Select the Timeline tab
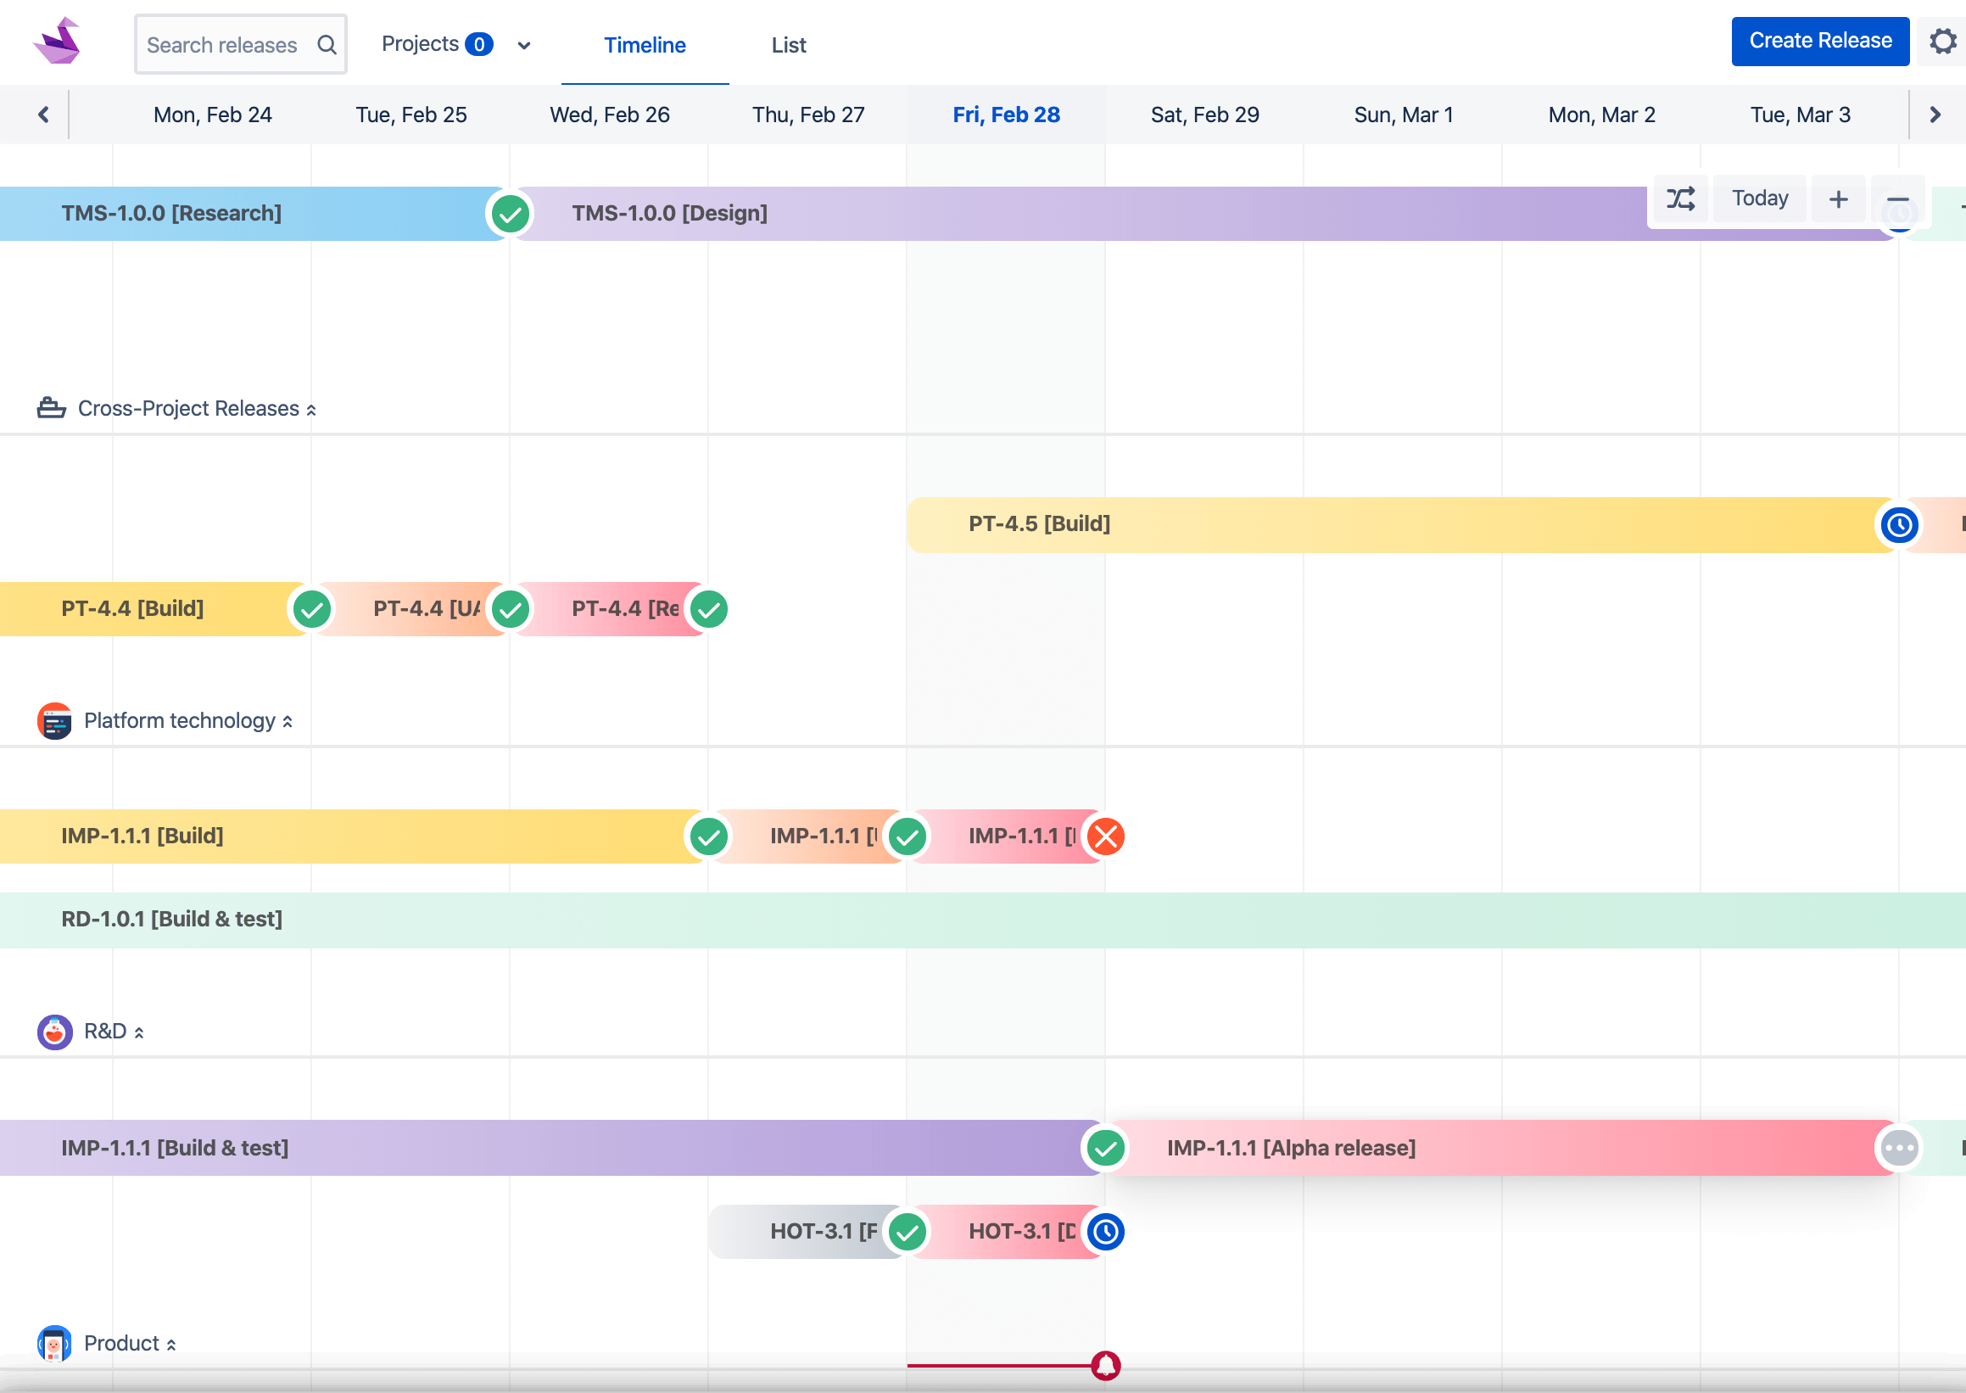Image resolution: width=1966 pixels, height=1393 pixels. (x=643, y=44)
